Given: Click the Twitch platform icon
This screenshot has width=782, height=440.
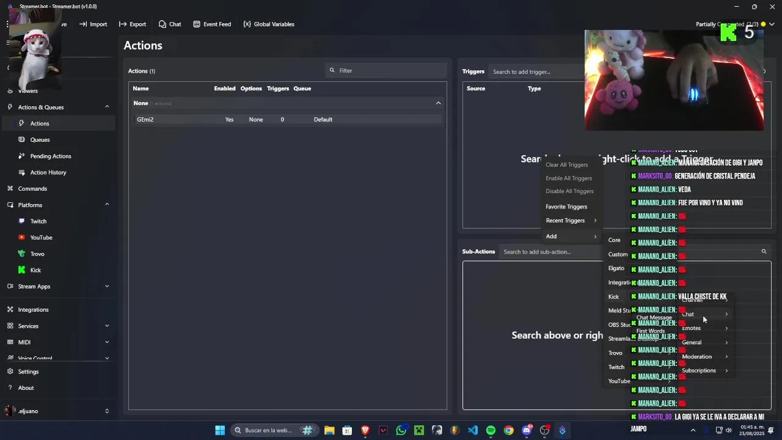Looking at the screenshot, I should 22,221.
